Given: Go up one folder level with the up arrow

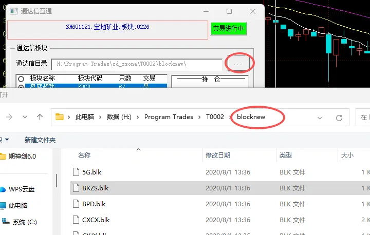Looking at the screenshot, I should coord(40,117).
